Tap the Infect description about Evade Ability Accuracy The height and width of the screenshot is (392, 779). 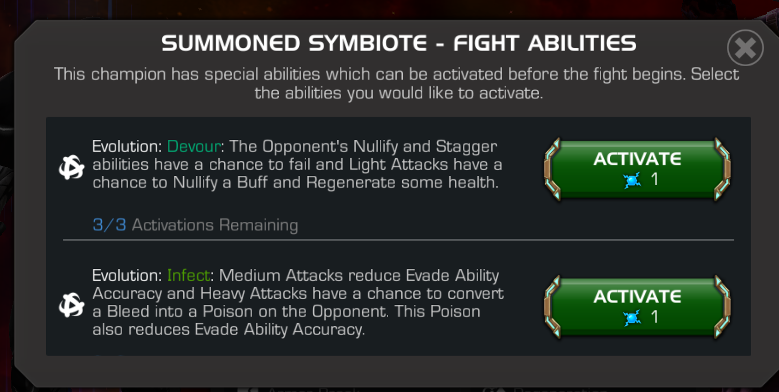click(298, 302)
